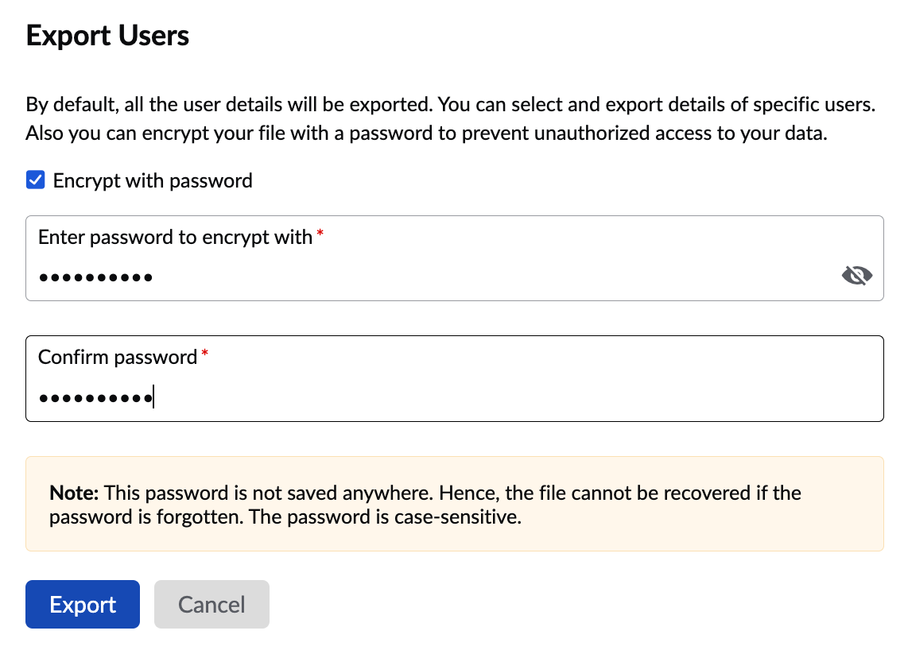Click the "By default, all the user details" text
This screenshot has width=908, height=650.
pyautogui.click(x=159, y=105)
